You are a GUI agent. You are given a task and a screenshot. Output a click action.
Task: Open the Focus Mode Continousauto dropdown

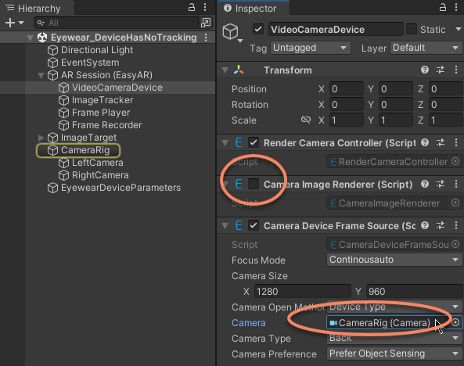394,260
